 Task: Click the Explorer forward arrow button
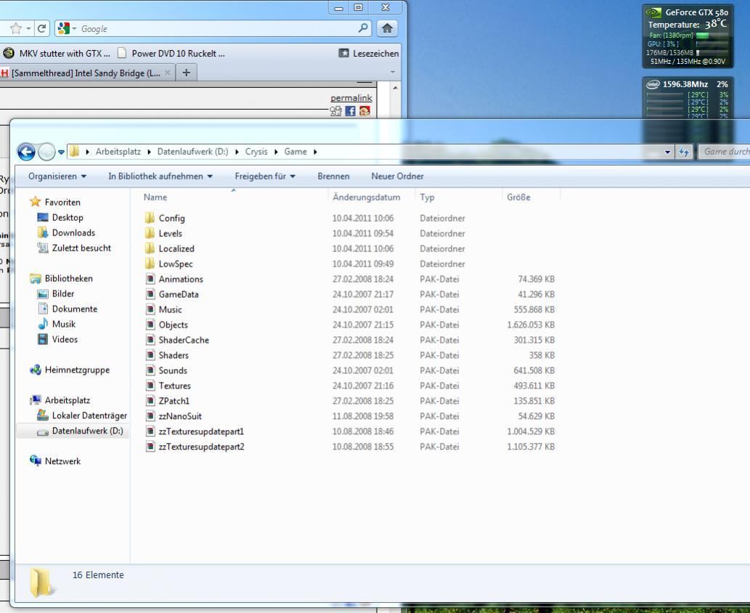pos(46,153)
